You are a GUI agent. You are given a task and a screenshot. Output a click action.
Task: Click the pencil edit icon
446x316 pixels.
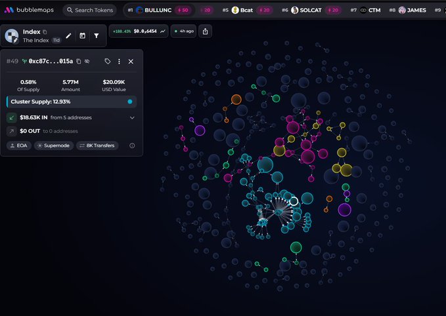tap(68, 36)
